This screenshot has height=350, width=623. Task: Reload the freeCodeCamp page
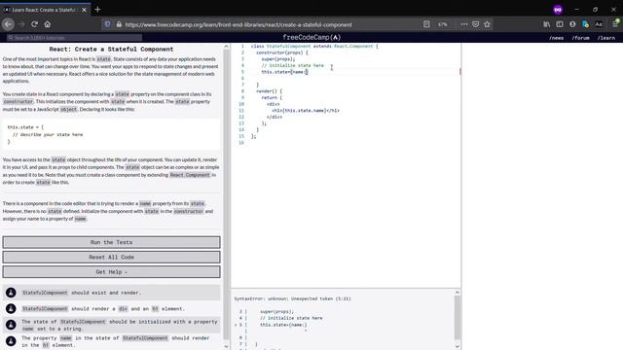coord(35,24)
